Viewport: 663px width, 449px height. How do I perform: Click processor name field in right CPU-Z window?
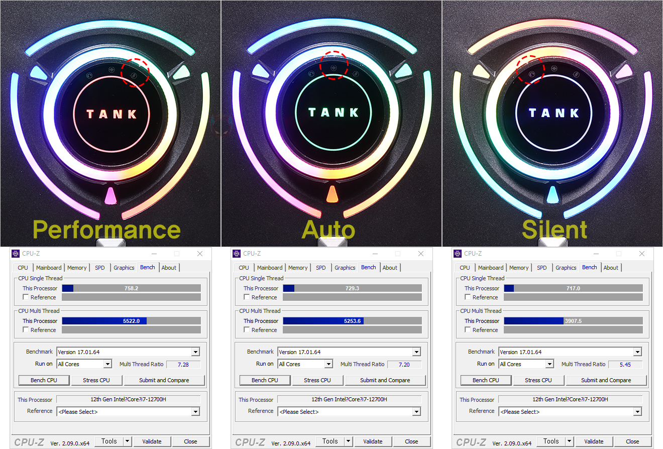[x=570, y=400]
